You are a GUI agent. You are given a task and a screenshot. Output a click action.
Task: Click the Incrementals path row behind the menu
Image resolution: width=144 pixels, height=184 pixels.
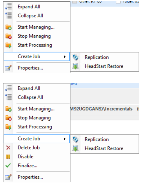[105, 109]
